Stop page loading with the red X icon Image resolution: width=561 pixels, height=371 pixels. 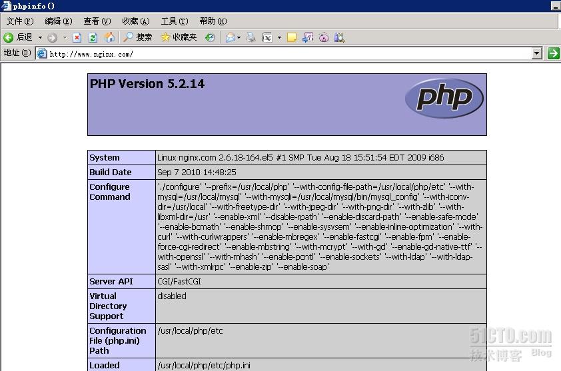(77, 37)
